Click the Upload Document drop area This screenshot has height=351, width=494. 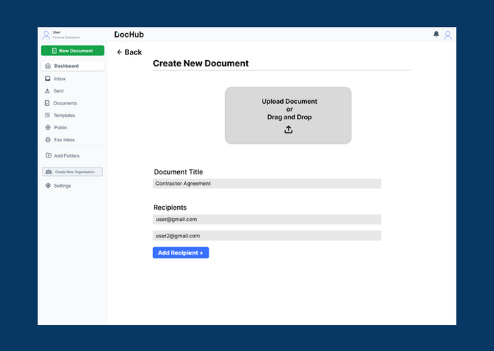pos(288,115)
